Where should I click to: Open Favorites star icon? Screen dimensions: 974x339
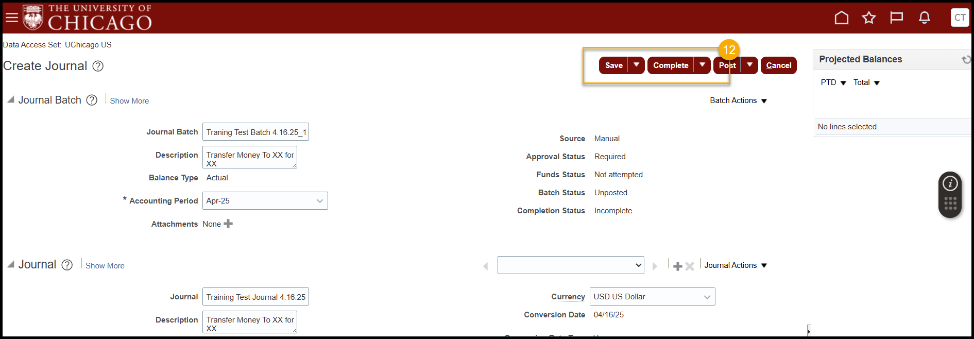click(869, 18)
